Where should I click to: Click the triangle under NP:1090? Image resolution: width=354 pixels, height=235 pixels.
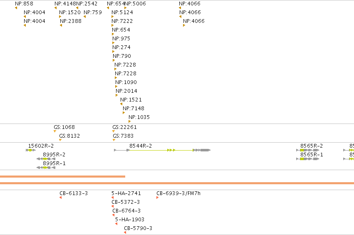116,87
